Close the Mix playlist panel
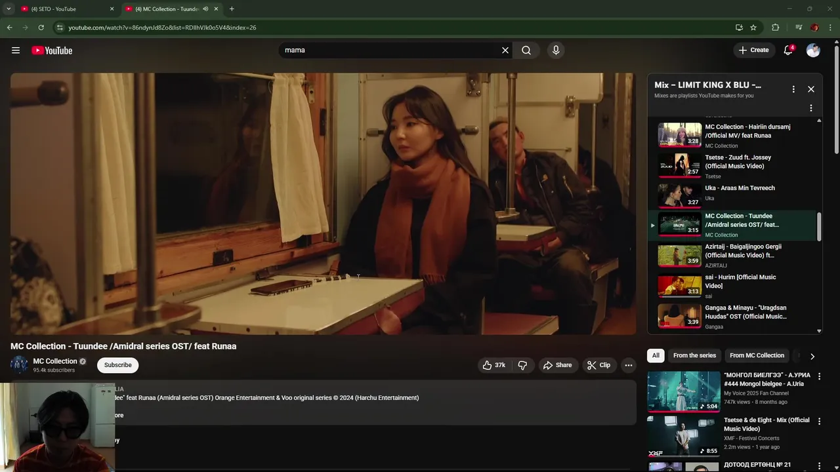840x472 pixels. pos(811,89)
